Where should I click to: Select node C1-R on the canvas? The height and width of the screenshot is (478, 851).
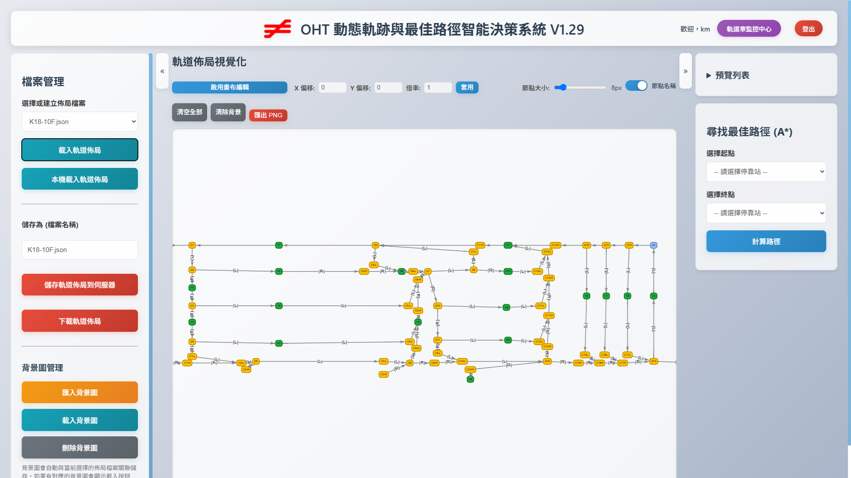coord(187,363)
